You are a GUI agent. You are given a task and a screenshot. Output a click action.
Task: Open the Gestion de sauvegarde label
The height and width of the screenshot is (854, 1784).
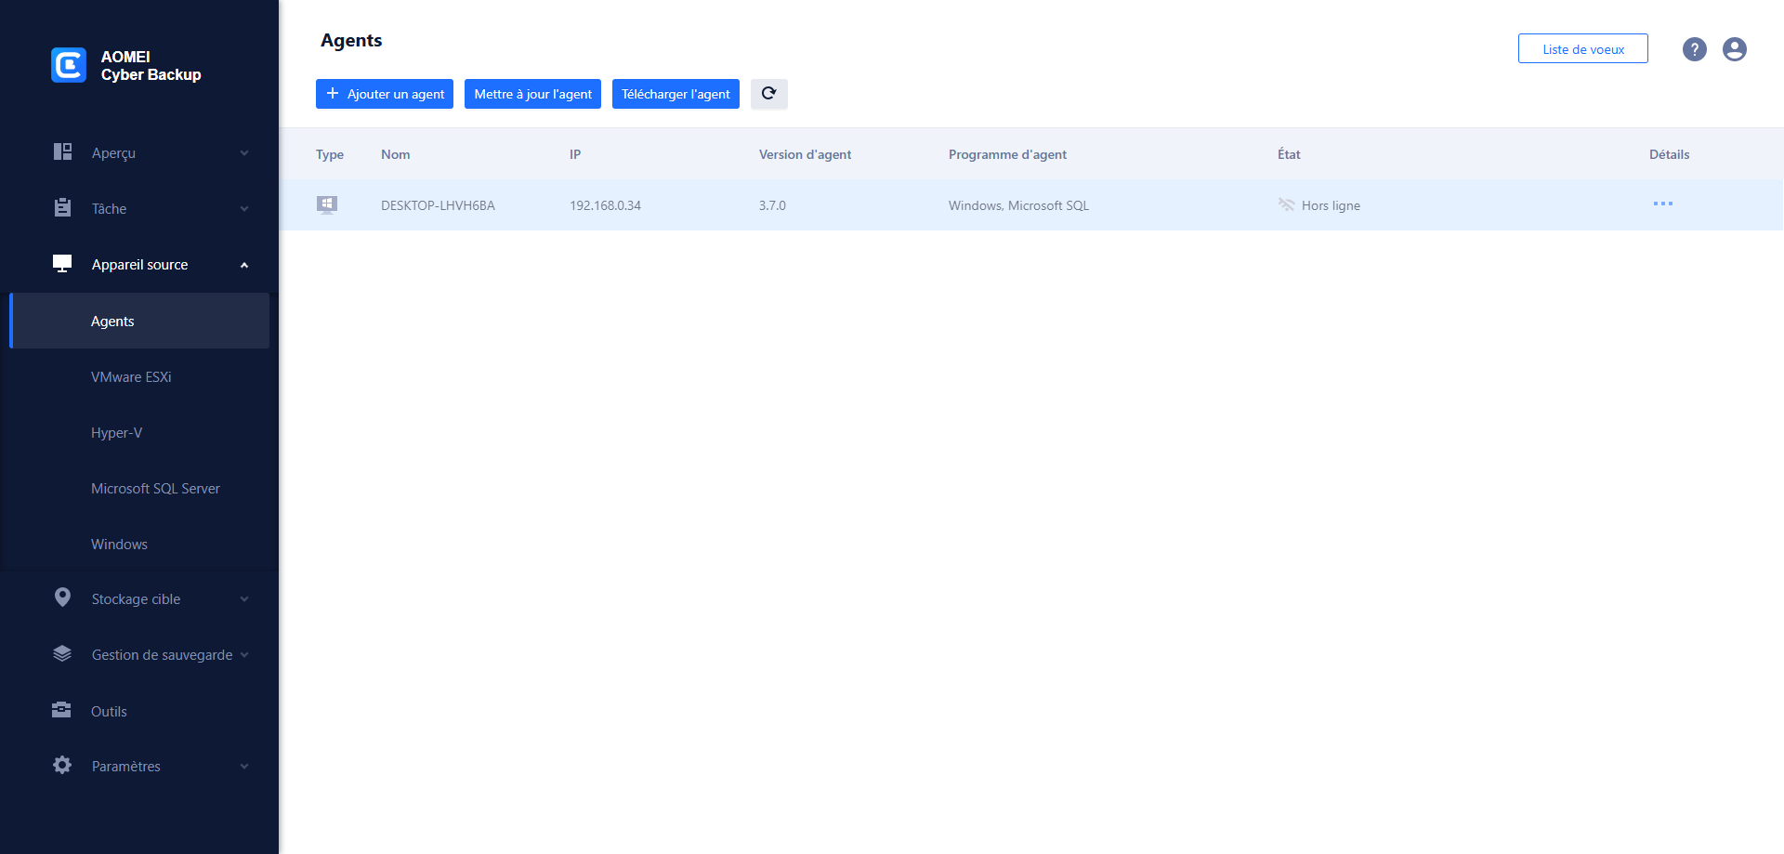162,655
